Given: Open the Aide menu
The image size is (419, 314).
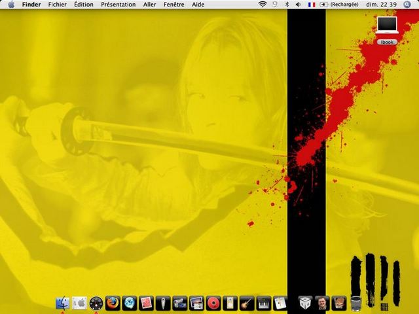Looking at the screenshot, I should coord(198,5).
